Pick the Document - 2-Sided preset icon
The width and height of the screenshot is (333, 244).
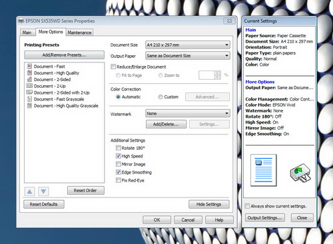click(29, 79)
